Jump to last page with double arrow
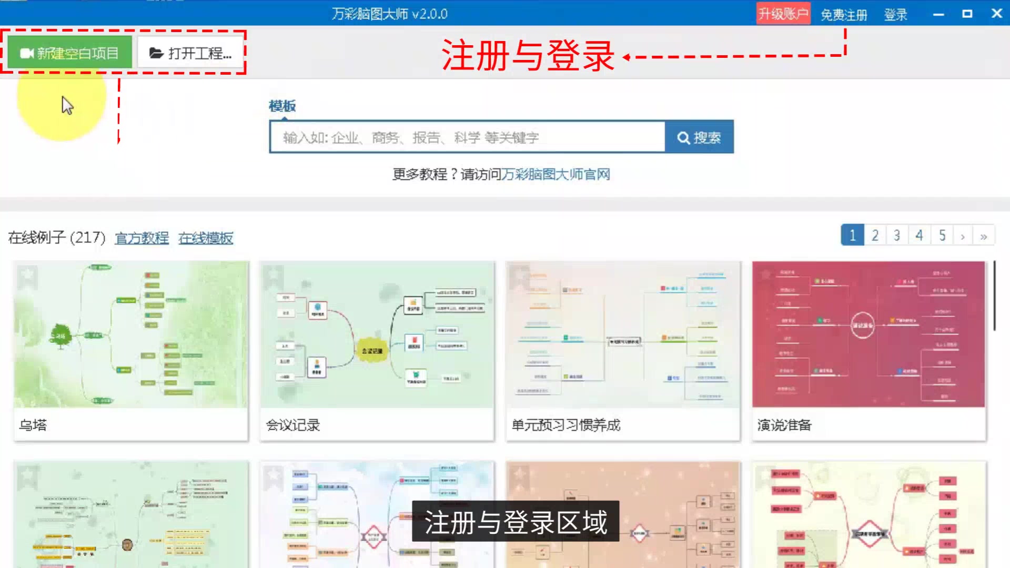This screenshot has width=1010, height=568. (984, 235)
